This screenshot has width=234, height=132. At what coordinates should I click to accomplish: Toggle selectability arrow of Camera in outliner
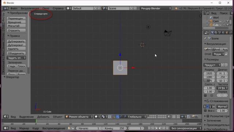(224, 21)
